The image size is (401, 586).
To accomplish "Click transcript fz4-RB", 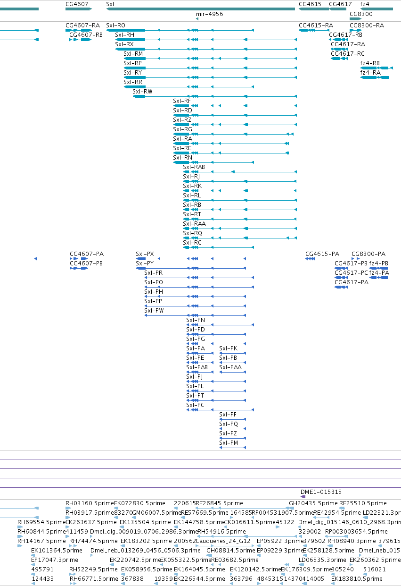I will 370,63.
